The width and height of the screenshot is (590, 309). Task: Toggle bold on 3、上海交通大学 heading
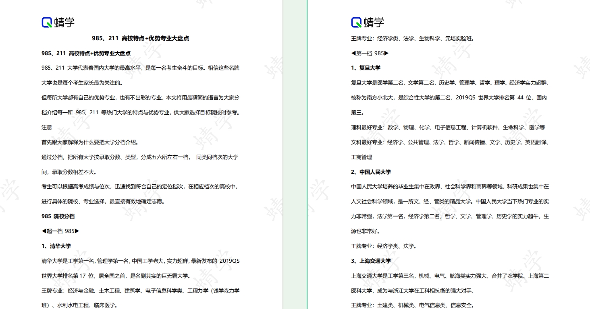click(x=370, y=261)
